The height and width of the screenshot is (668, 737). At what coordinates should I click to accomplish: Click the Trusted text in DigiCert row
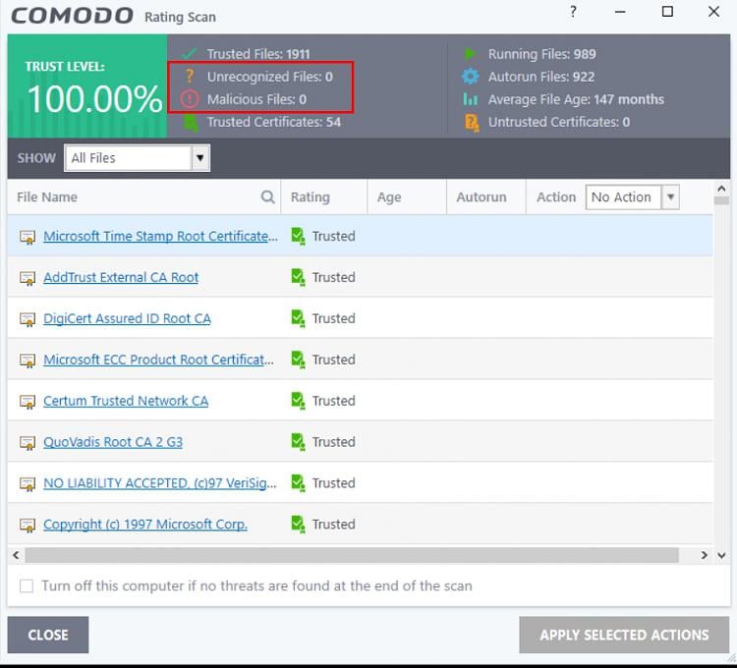pos(334,318)
